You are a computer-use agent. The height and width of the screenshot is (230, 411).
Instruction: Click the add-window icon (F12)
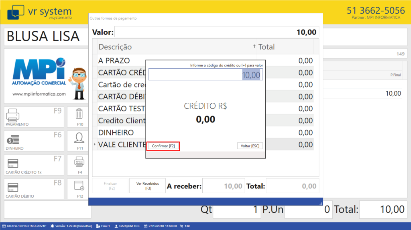tap(79, 186)
